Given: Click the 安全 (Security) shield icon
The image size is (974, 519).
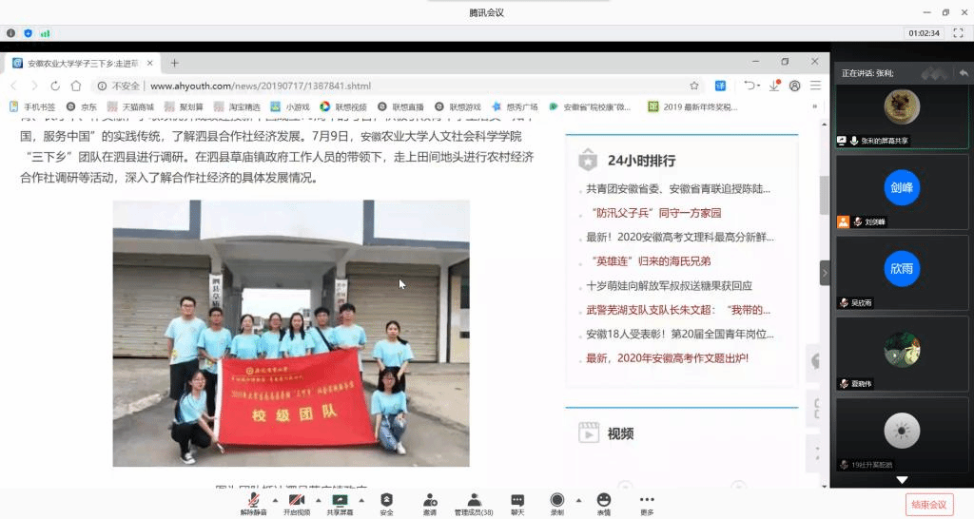Looking at the screenshot, I should (x=386, y=500).
